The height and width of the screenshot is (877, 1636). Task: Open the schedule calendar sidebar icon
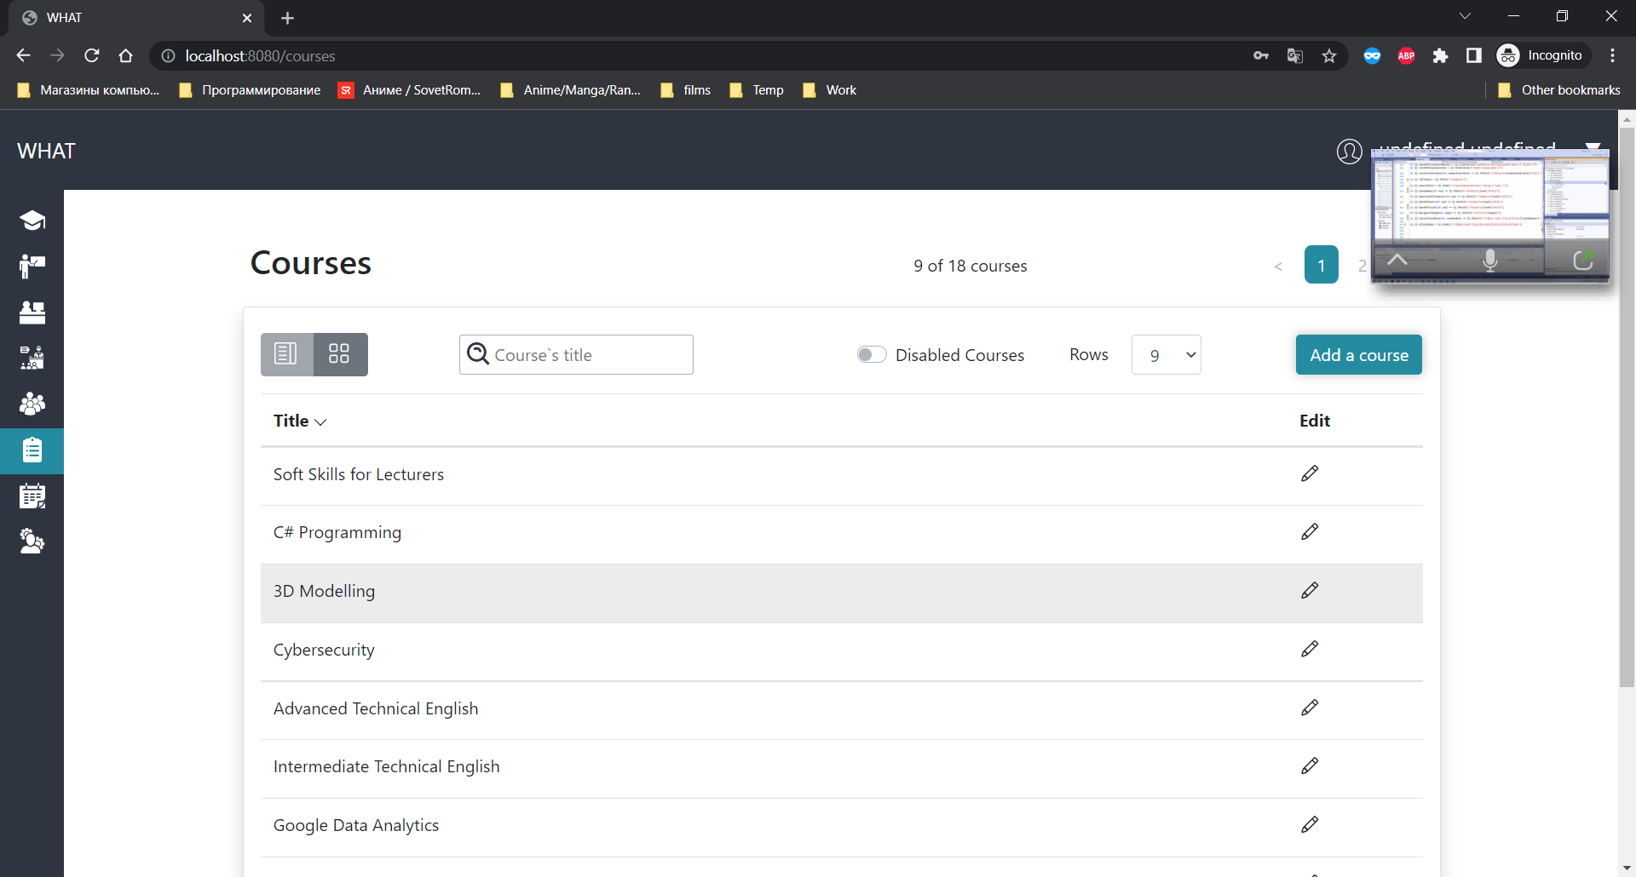(x=32, y=496)
